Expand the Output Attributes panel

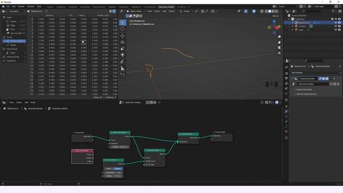(304, 90)
